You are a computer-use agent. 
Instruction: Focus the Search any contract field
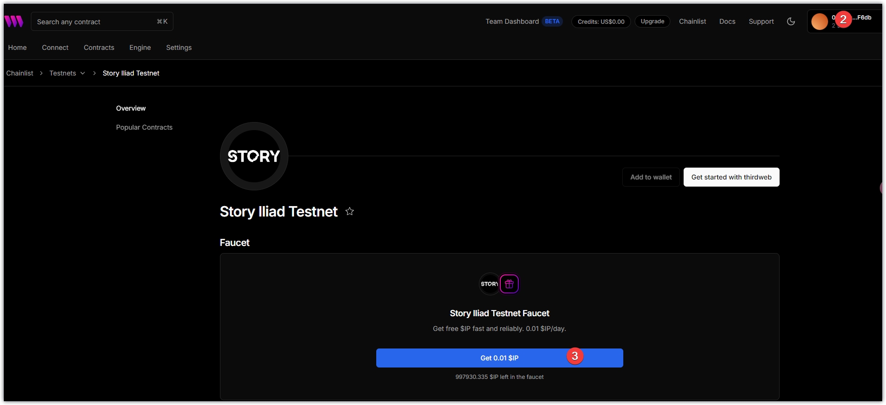point(95,22)
